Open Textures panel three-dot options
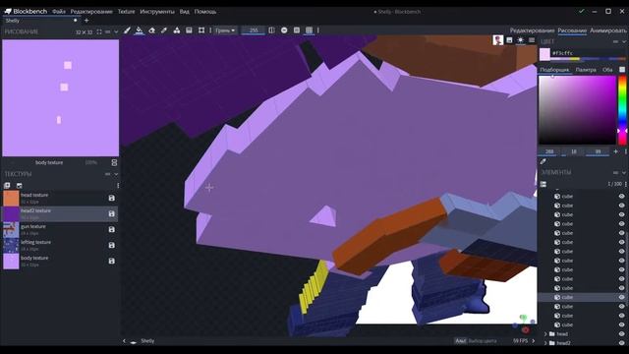The image size is (629, 354). click(x=118, y=186)
